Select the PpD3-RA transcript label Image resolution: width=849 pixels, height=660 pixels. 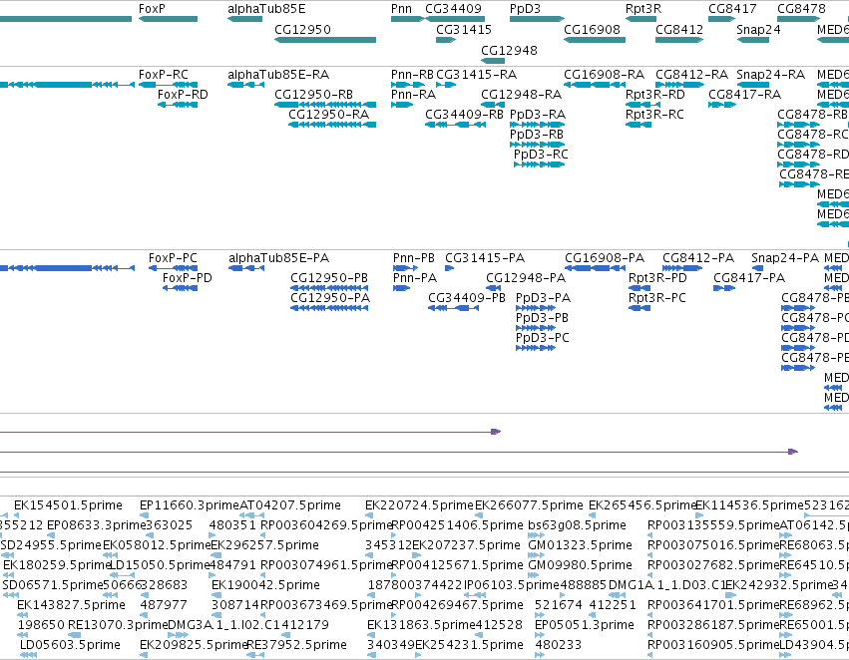tap(538, 115)
